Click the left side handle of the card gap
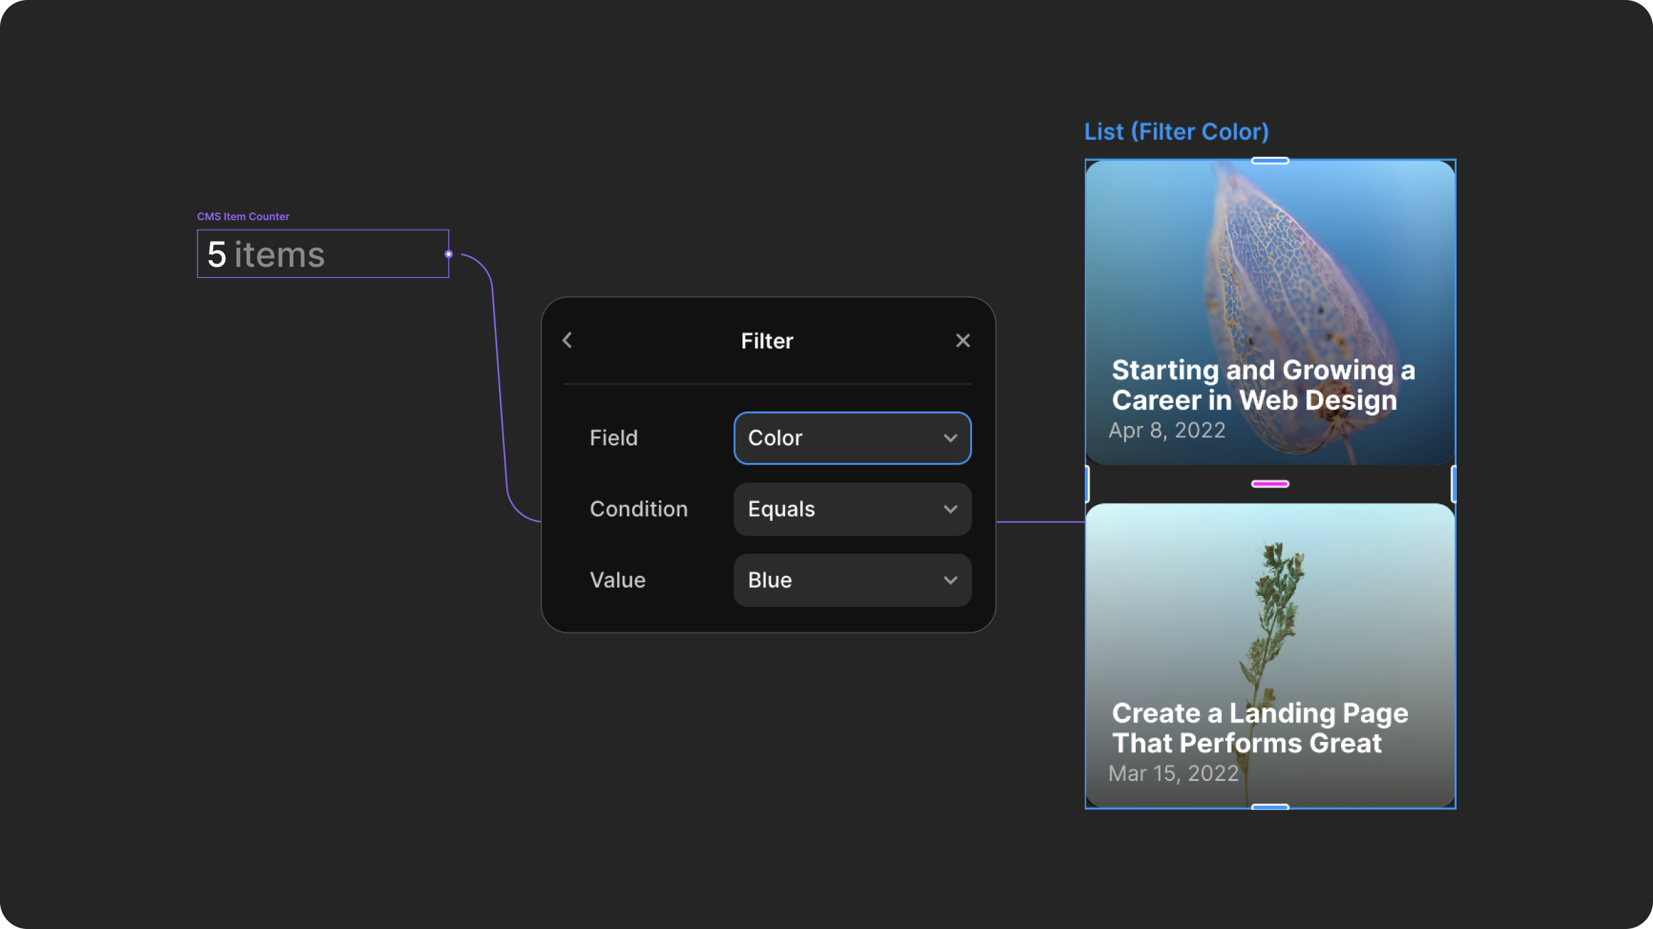The width and height of the screenshot is (1653, 929). tap(1087, 482)
